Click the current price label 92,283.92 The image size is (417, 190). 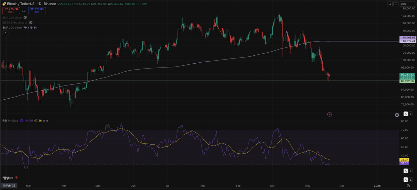pos(407,74)
